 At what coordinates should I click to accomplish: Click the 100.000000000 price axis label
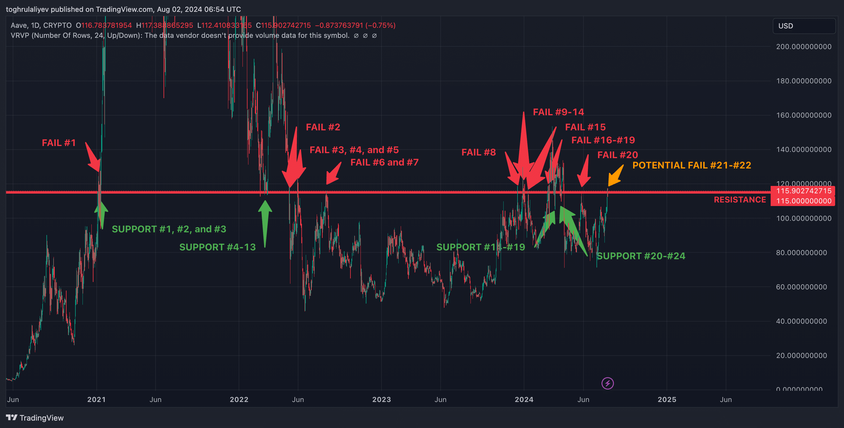(x=804, y=218)
